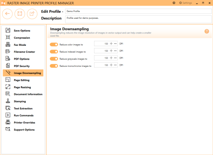This screenshot has height=155, width=213.
Task: Click the greyscale images DPI value 150
Action: pos(106,58)
